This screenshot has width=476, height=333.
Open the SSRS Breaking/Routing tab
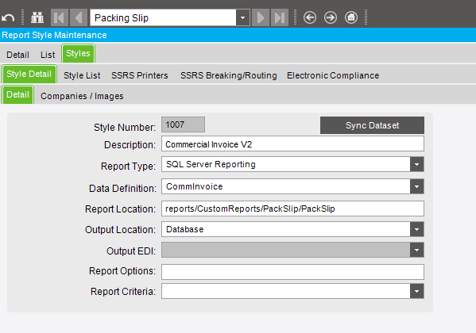(229, 75)
